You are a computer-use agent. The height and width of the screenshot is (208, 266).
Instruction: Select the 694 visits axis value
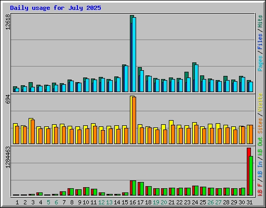click(x=8, y=99)
